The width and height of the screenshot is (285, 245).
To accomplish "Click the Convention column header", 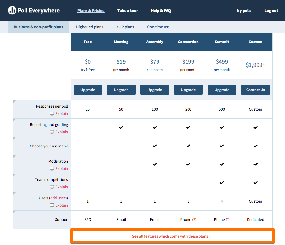I will tap(188, 42).
